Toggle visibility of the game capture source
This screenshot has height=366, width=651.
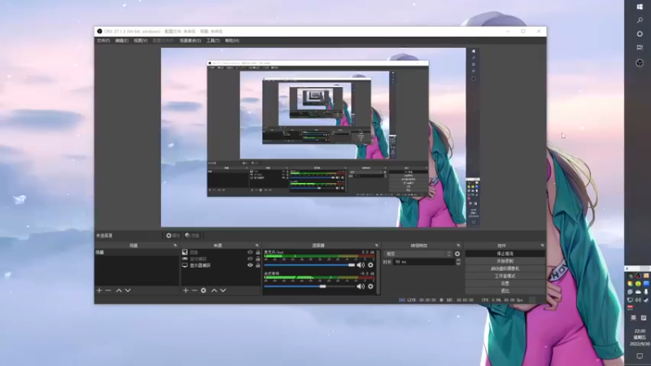click(250, 259)
